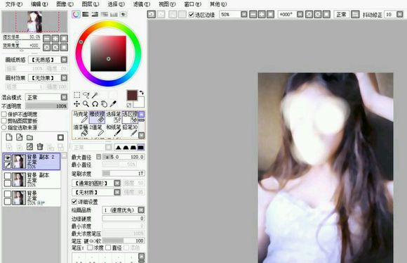Open the 选择 menu
The height and width of the screenshot is (263, 407).
(116, 4)
